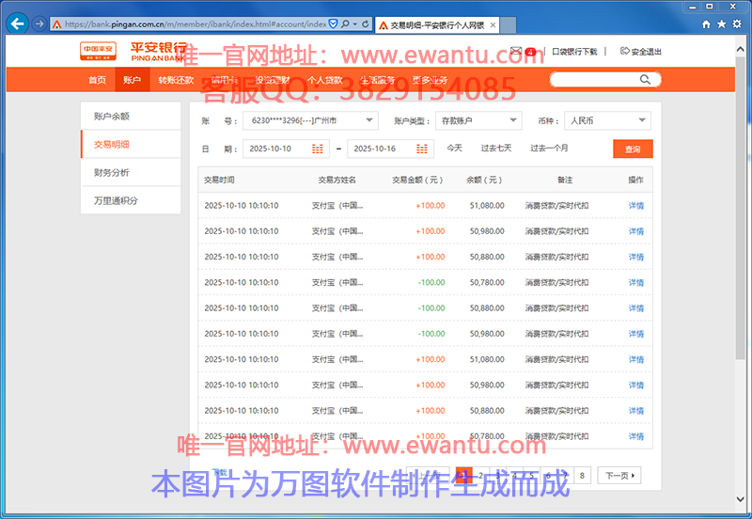The height and width of the screenshot is (519, 752).
Task: Click the 安全退出 logout link
Action: click(641, 52)
